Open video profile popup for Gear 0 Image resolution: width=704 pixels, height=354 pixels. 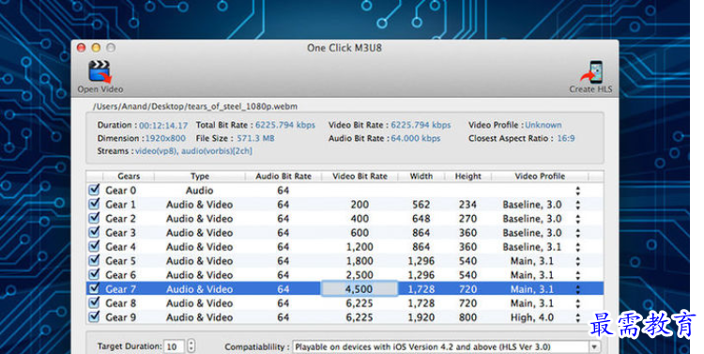578,191
